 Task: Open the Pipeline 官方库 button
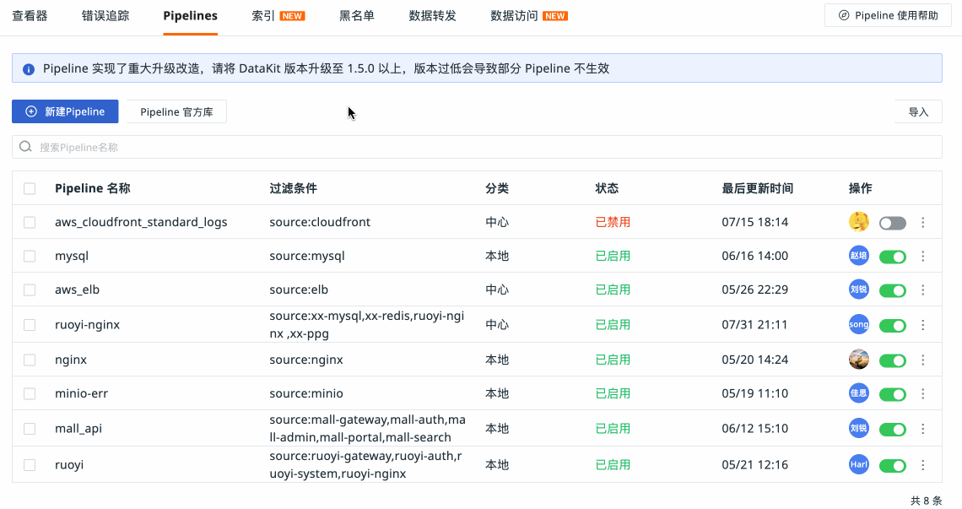pyautogui.click(x=176, y=111)
